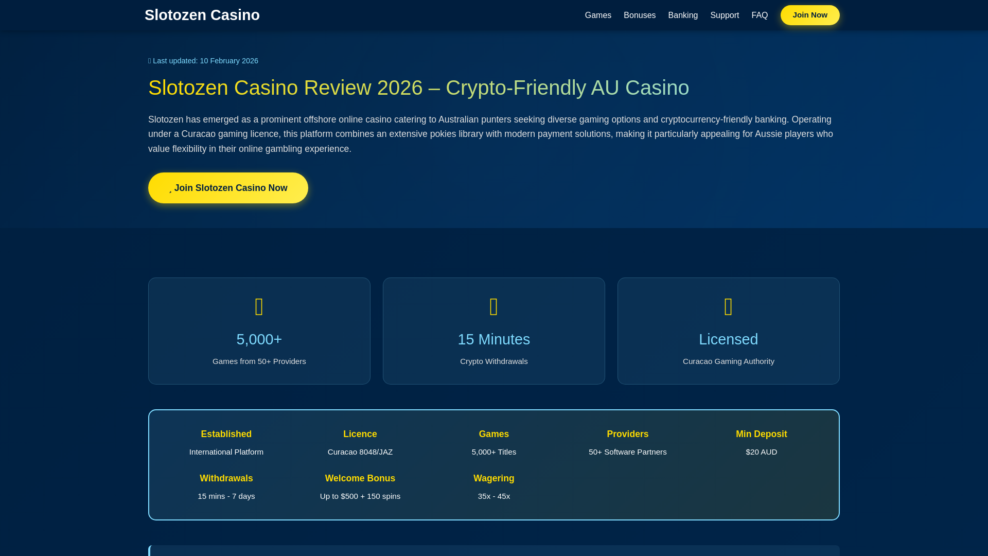Click the intro paragraph starting 'Slotozen has emerged'
Viewport: 988px width, 556px height.
click(x=490, y=134)
